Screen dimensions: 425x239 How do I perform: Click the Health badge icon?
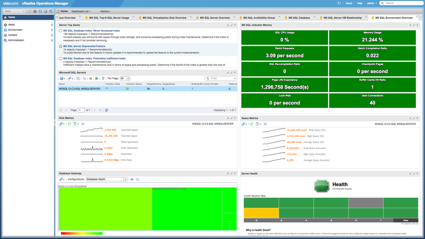point(322,186)
